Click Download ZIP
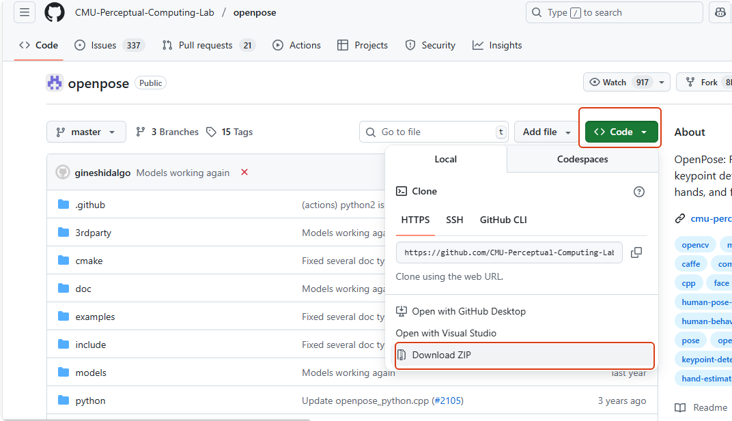This screenshot has height=421, width=732. (524, 355)
